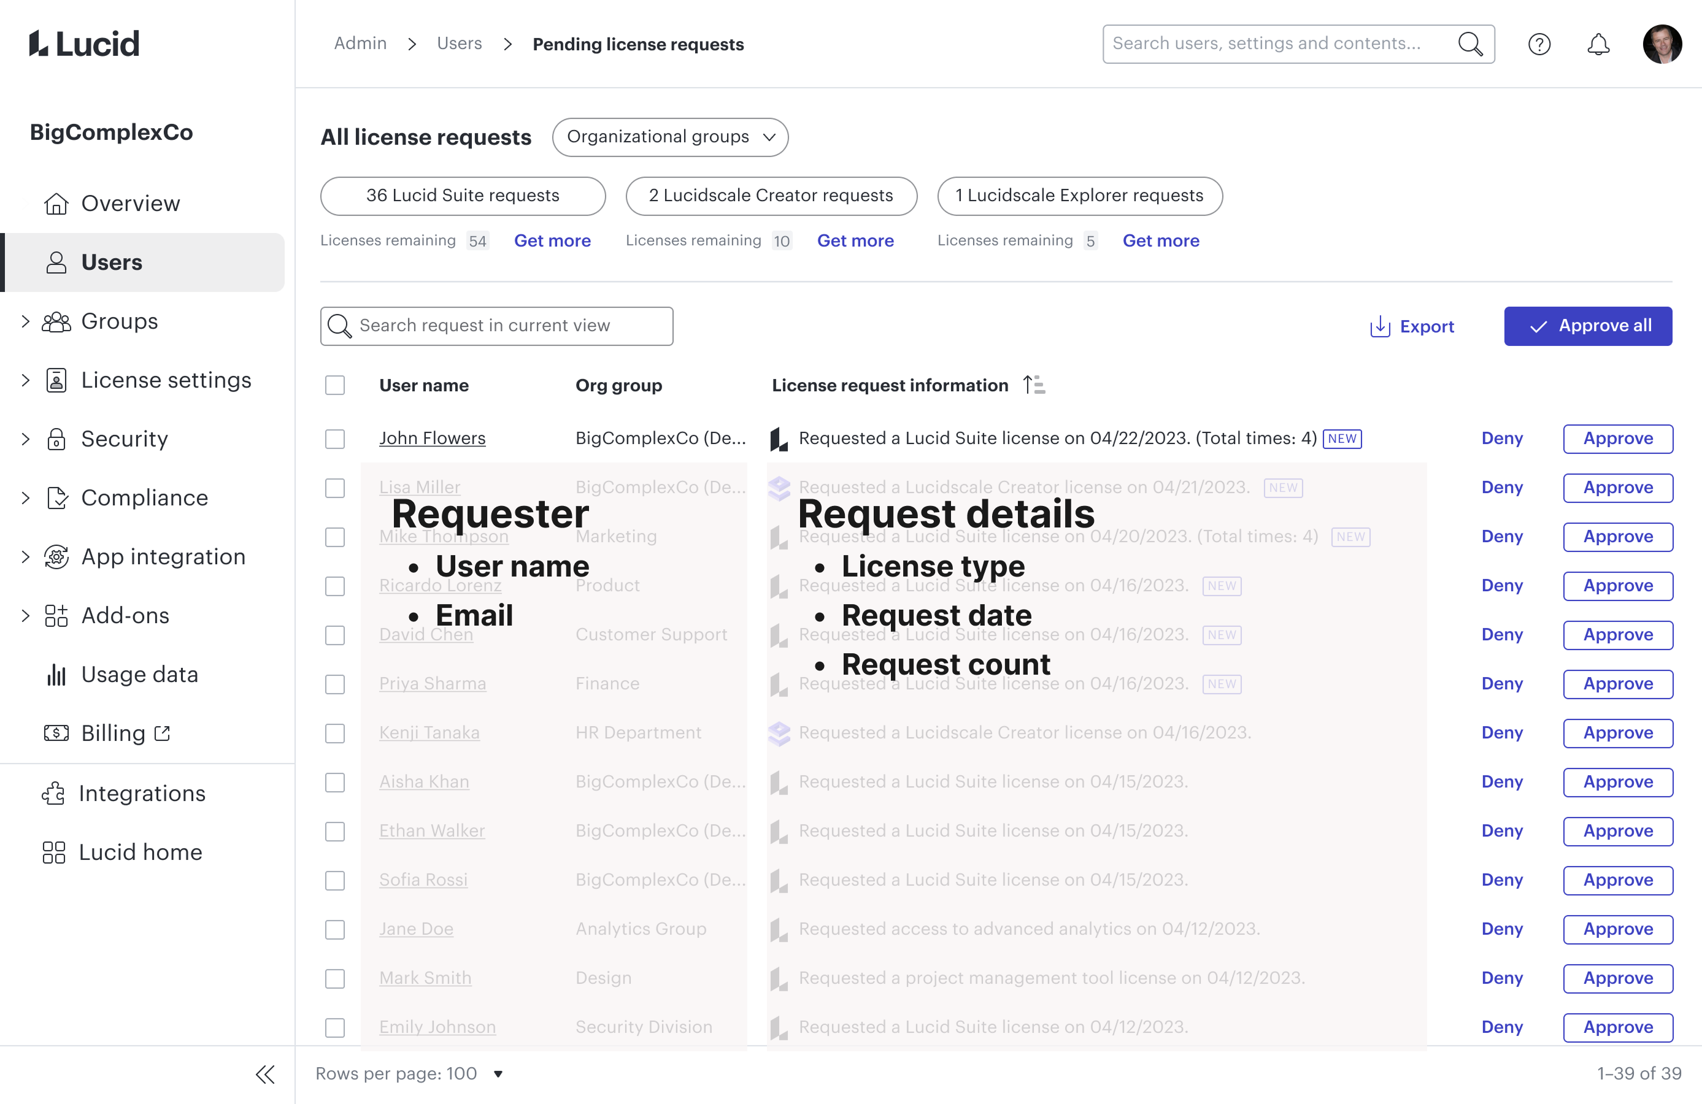Image resolution: width=1702 pixels, height=1104 pixels.
Task: Check the Lisa Miller row checkbox
Action: tap(334, 488)
